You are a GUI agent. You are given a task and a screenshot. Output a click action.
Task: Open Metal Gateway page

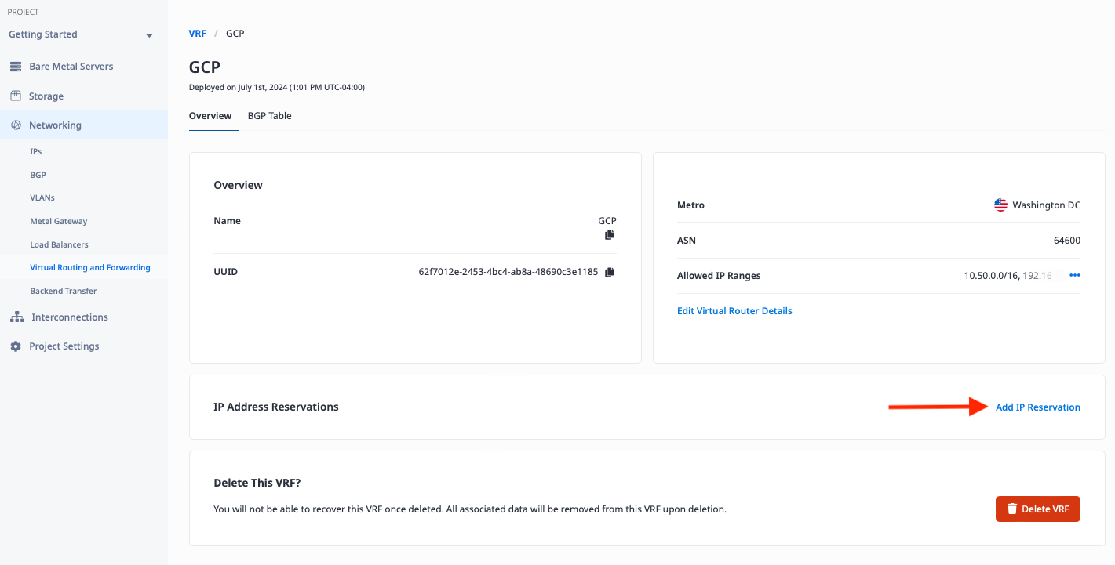[59, 221]
